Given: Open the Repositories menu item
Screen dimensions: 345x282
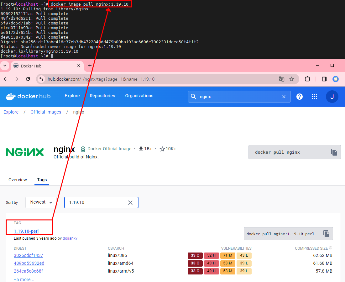Looking at the screenshot, I should click(x=102, y=96).
